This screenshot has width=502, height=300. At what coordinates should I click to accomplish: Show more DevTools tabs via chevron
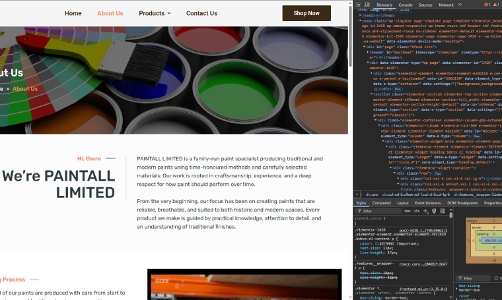461,5
